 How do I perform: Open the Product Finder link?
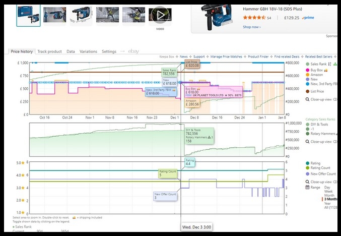(x=258, y=56)
